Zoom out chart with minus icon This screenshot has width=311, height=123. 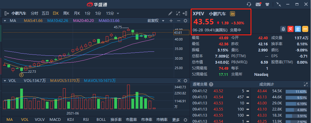pyautogui.click(x=178, y=21)
